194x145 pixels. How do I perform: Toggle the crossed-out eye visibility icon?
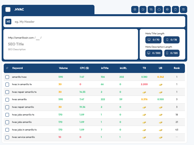151,9
